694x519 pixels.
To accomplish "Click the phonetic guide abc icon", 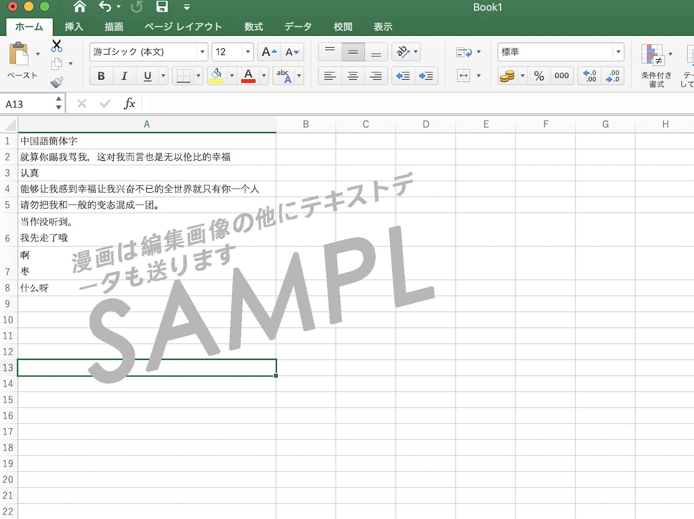I will tap(283, 76).
